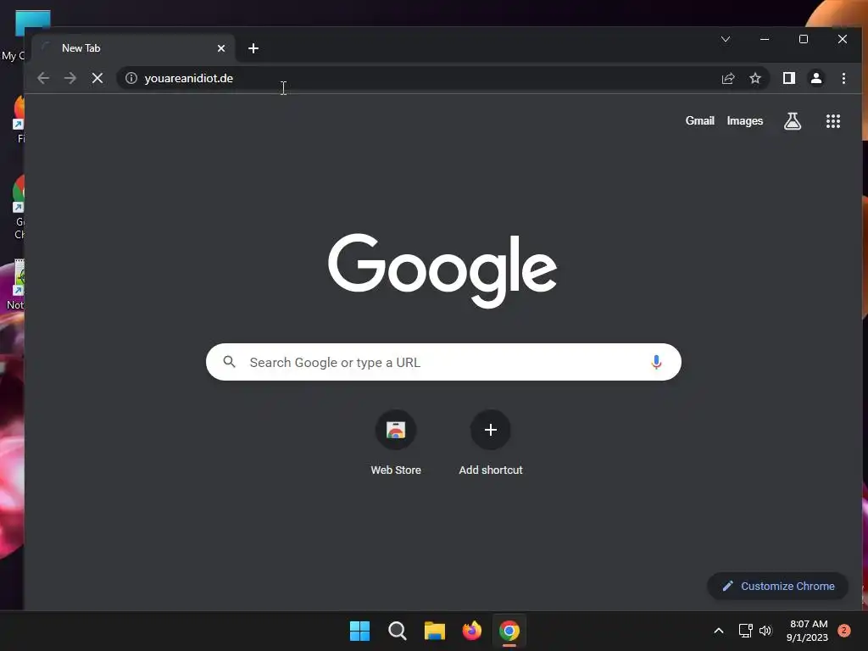Open the Chrome profile menu
Viewport: 868px width, 651px height.
coord(816,78)
